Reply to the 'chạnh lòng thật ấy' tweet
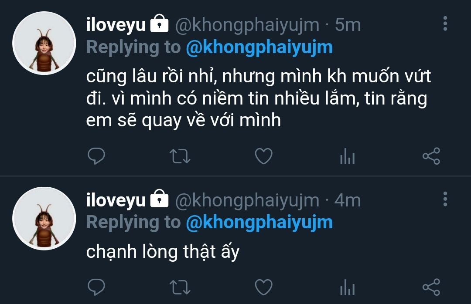Image resolution: width=471 pixels, height=304 pixels. tap(96, 287)
